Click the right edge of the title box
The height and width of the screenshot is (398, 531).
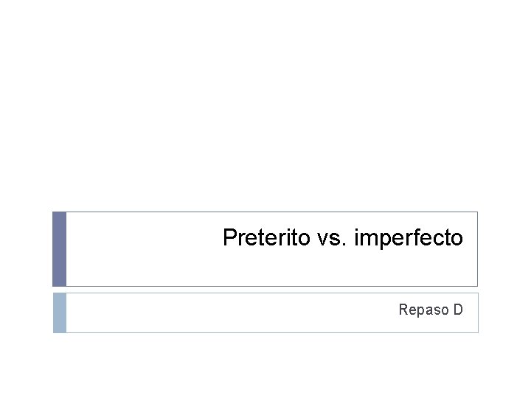click(477, 249)
